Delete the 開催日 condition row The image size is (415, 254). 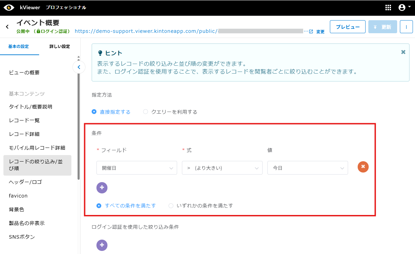tap(363, 167)
